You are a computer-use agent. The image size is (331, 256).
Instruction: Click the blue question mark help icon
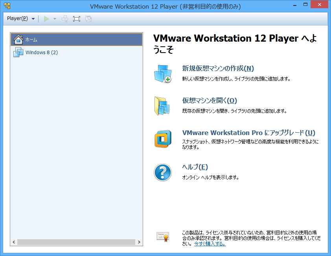click(163, 172)
